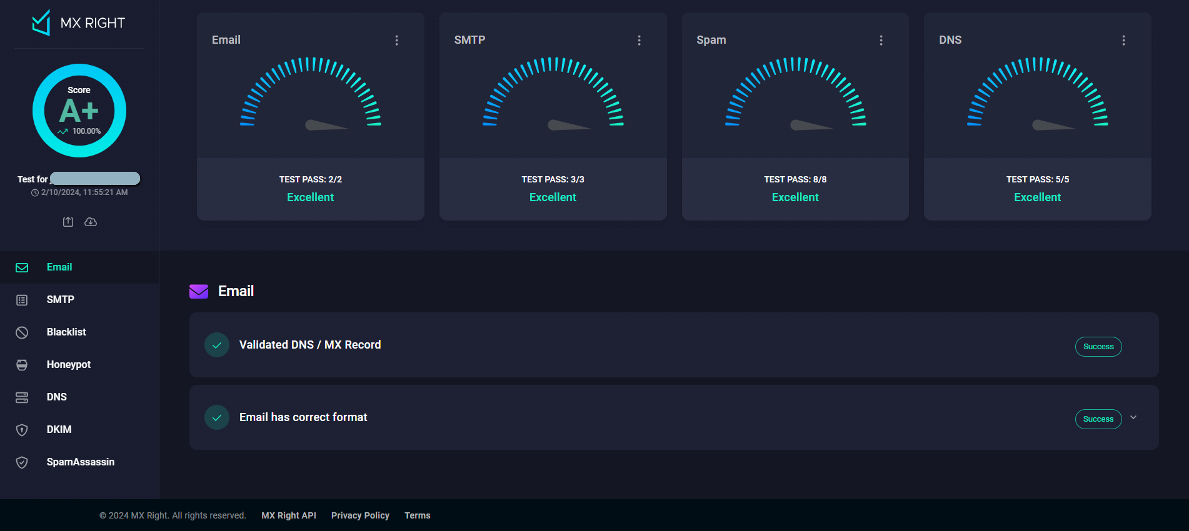Click the share report icon

tap(68, 222)
